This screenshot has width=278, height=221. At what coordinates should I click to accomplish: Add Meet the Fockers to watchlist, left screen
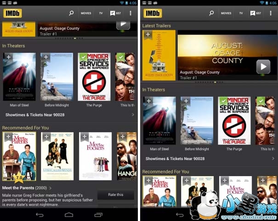(85, 136)
